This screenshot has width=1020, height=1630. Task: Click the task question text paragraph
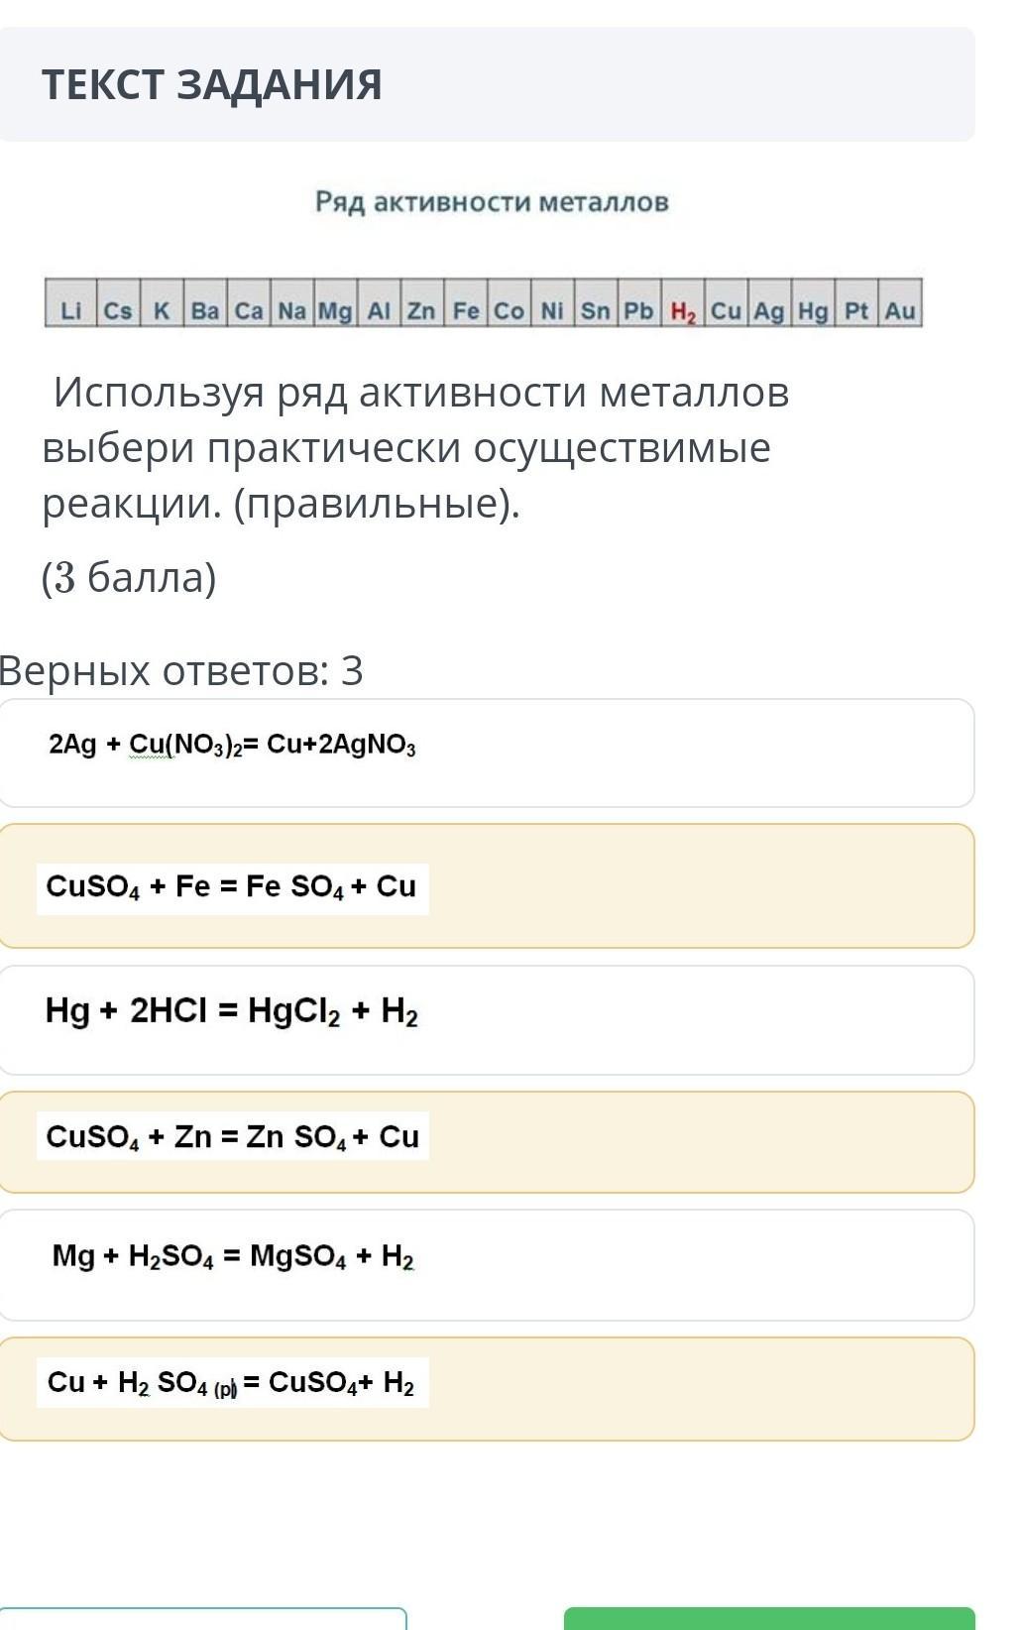point(416,448)
